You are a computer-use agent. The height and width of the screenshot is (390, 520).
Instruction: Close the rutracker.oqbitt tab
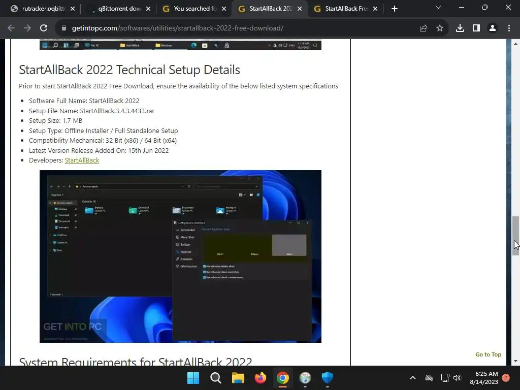tap(73, 9)
